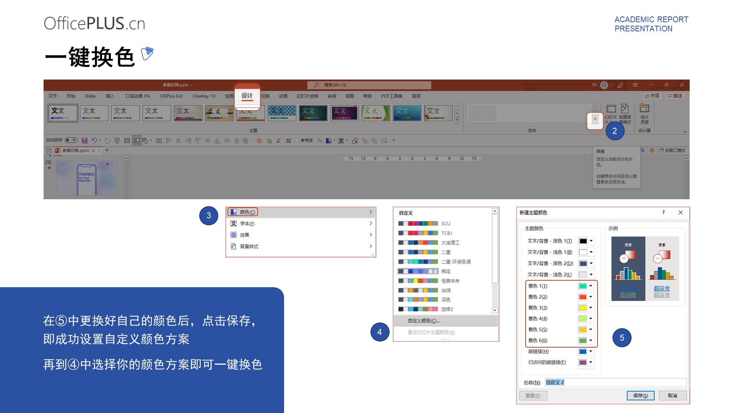Open the 插入 ribbon tab
The image size is (734, 413).
pos(110,96)
